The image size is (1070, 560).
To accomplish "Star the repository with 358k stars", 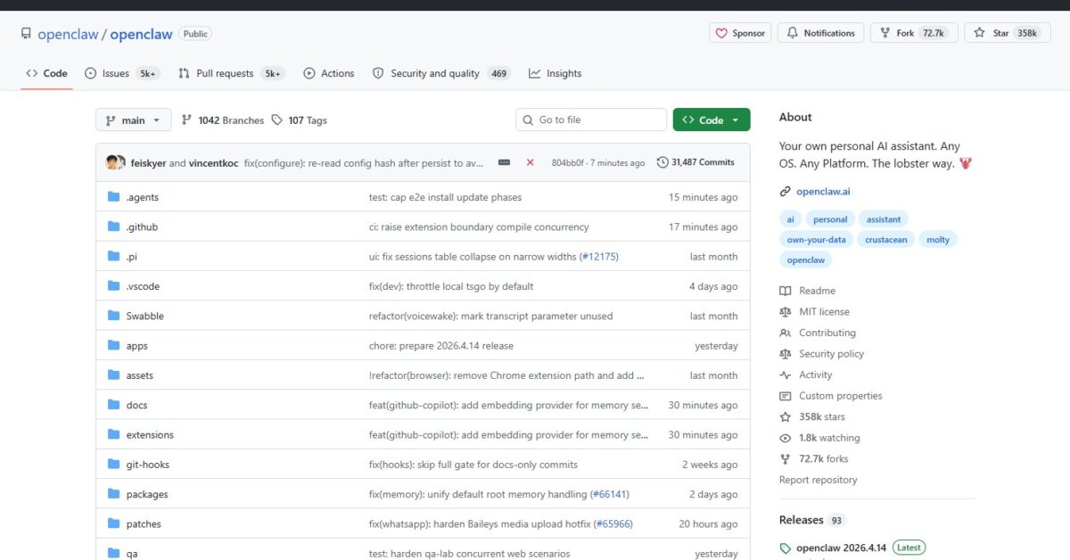I will (x=1008, y=33).
